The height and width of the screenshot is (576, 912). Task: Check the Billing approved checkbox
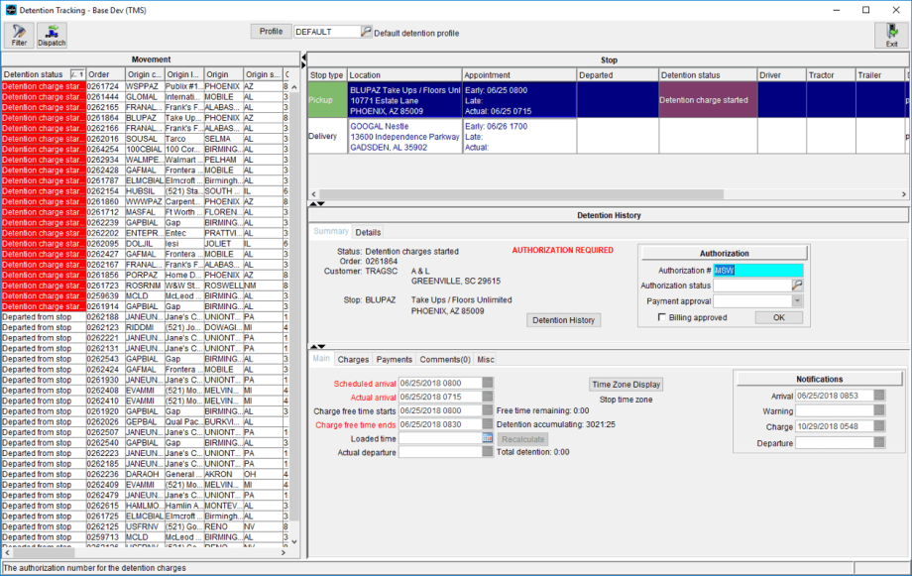[x=660, y=318]
